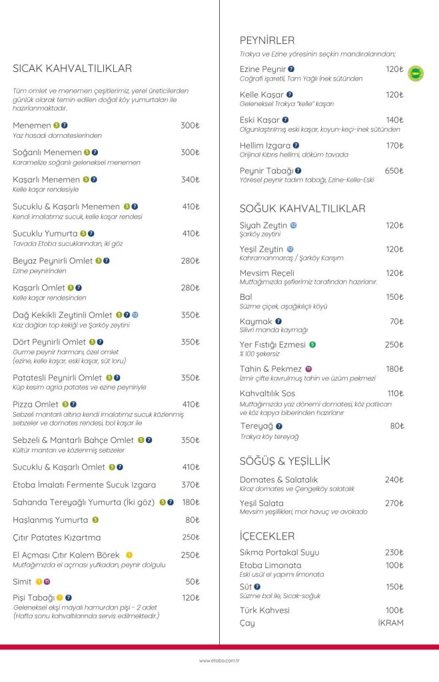Click the blue 7 icon beside Hellim Izgara
439x682 pixels.
[x=296, y=145]
